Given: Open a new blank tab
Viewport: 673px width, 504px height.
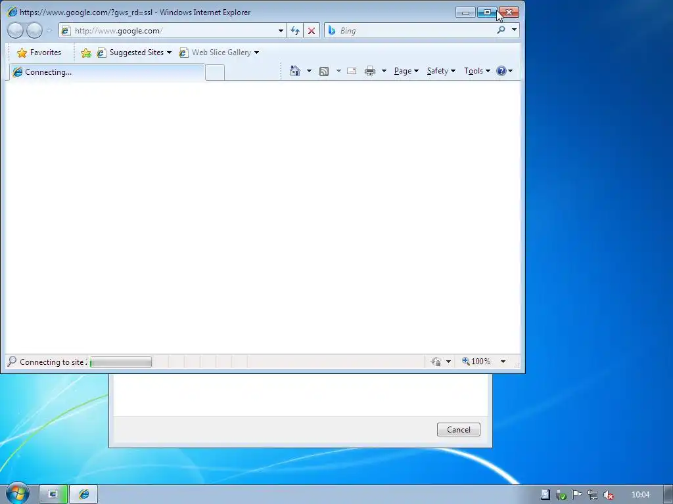Looking at the screenshot, I should [x=215, y=72].
